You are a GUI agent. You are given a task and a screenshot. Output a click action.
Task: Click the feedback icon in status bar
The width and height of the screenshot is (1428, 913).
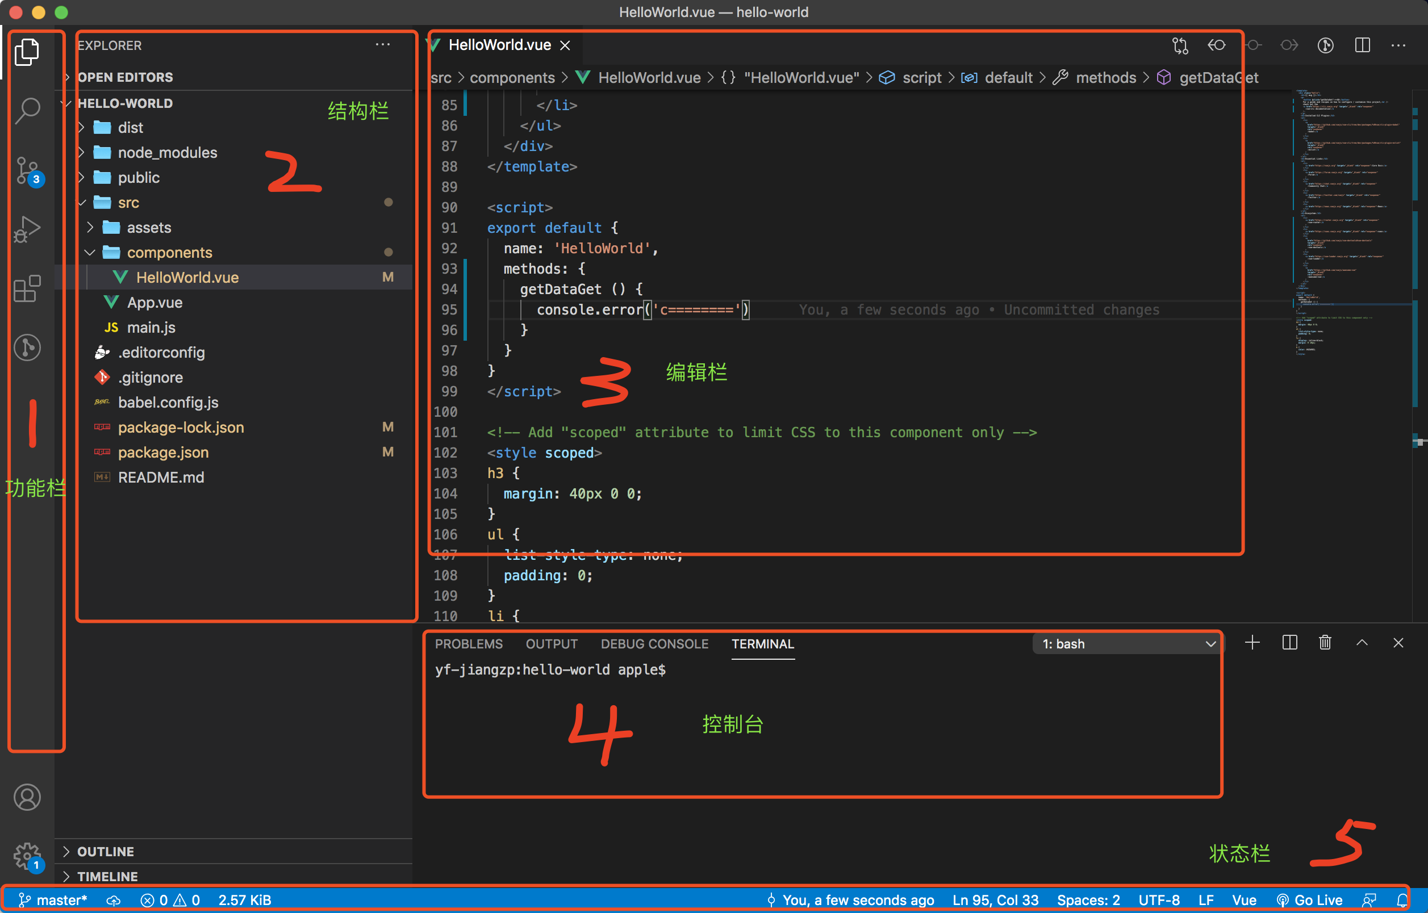1369,901
